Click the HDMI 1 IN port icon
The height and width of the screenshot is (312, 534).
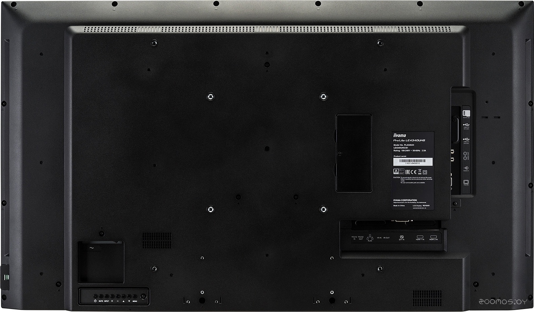click(x=420, y=237)
